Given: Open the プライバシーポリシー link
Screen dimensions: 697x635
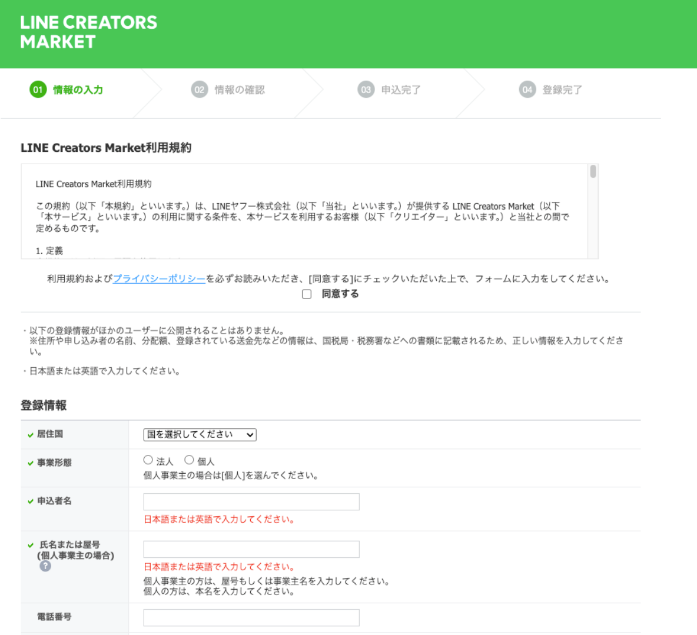Looking at the screenshot, I should pos(159,279).
